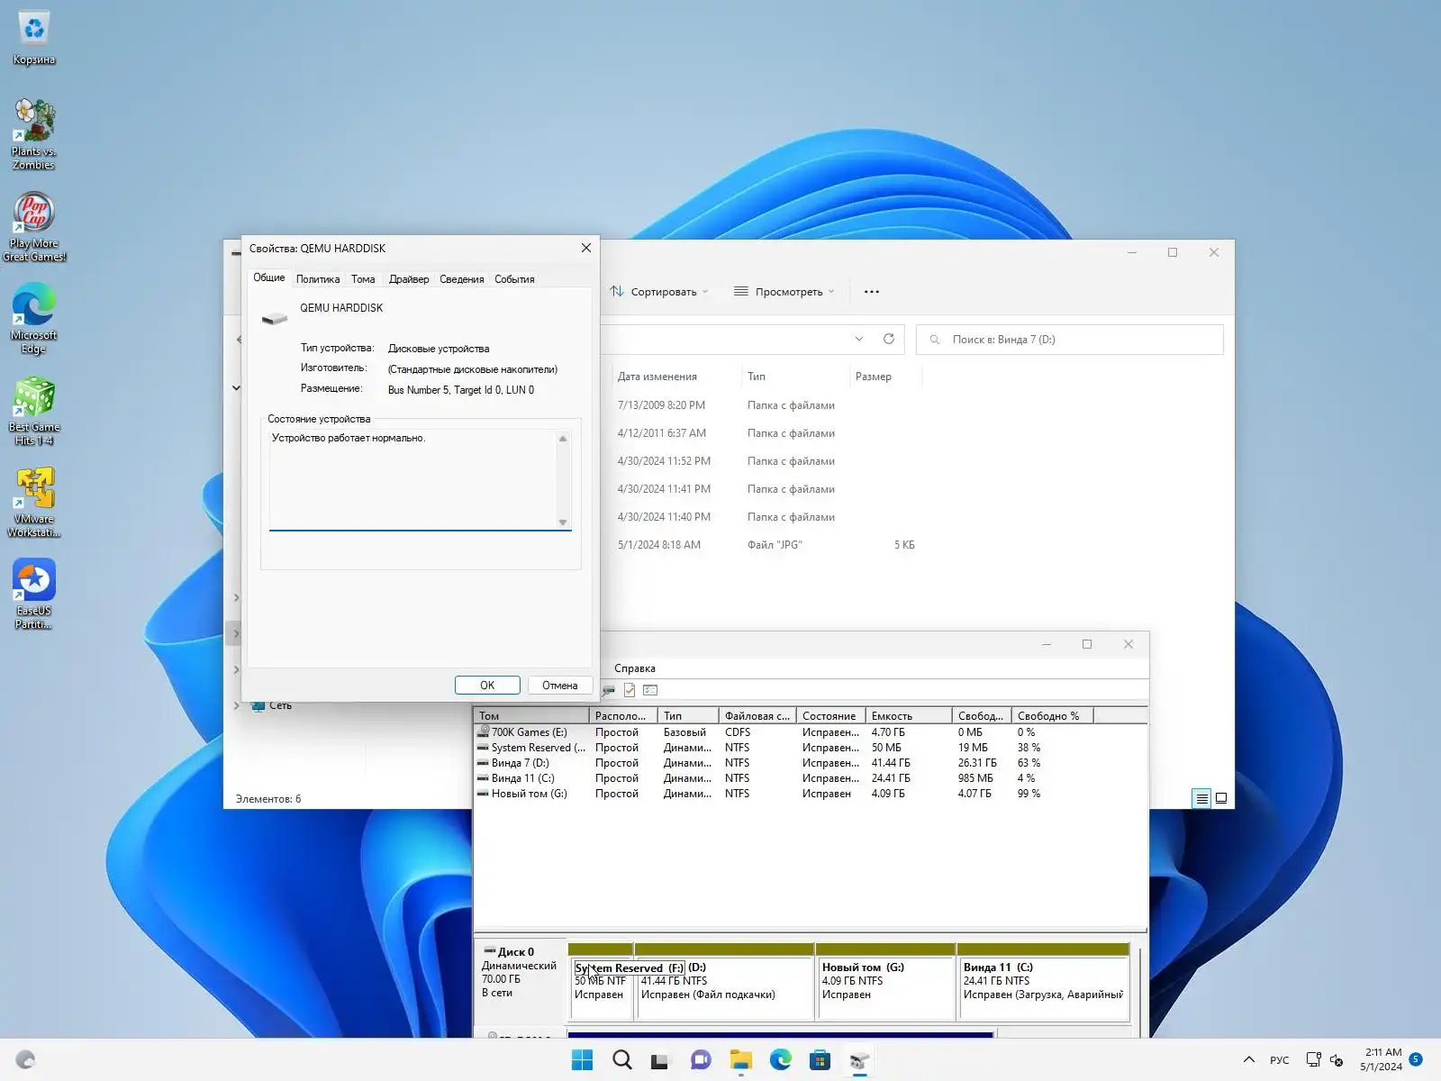Select the Общие tab
The width and height of the screenshot is (1441, 1081).
pos(268,277)
